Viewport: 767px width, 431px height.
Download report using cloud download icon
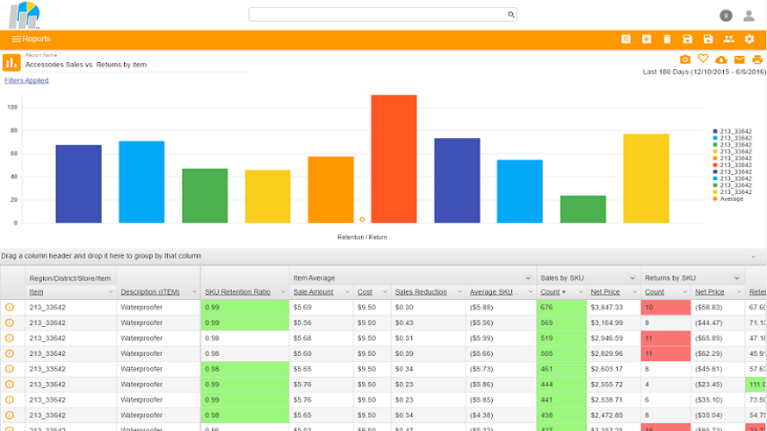[721, 59]
